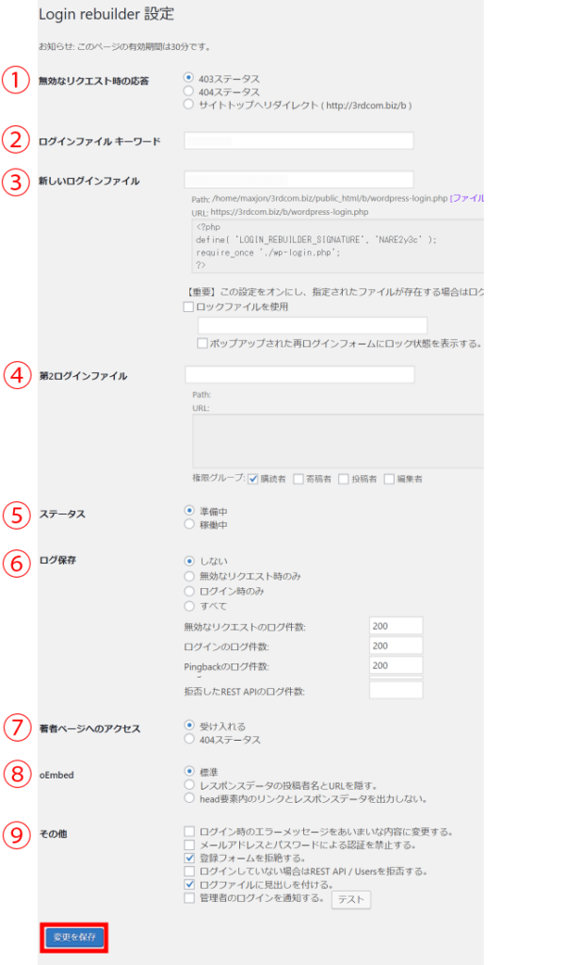Select the 404ステータス response radio button
Viewport: 582px width, 965px height.
(x=189, y=92)
